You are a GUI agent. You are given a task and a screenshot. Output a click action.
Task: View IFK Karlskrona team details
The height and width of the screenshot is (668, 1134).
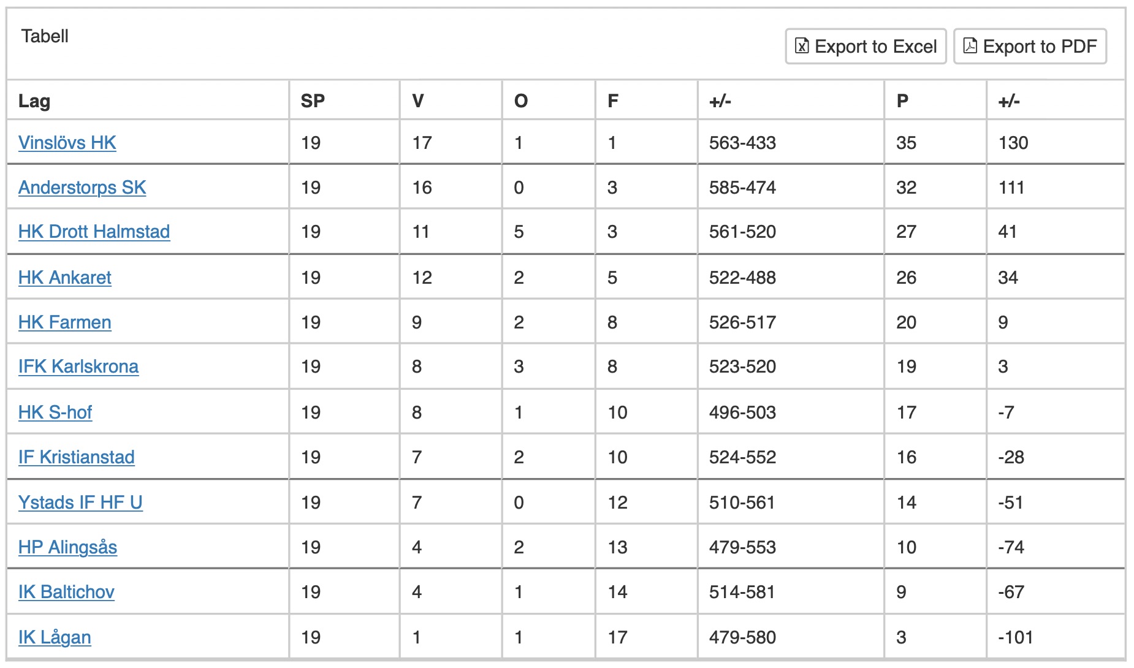[78, 366]
